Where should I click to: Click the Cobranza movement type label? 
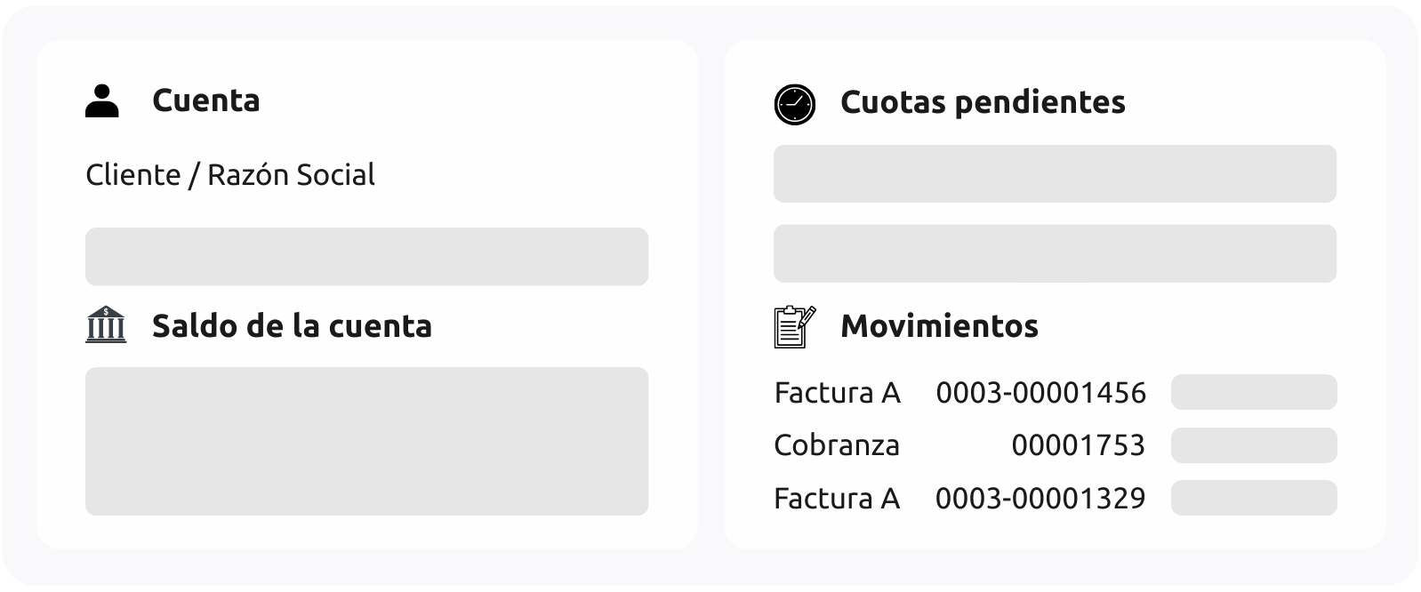pyautogui.click(x=837, y=445)
